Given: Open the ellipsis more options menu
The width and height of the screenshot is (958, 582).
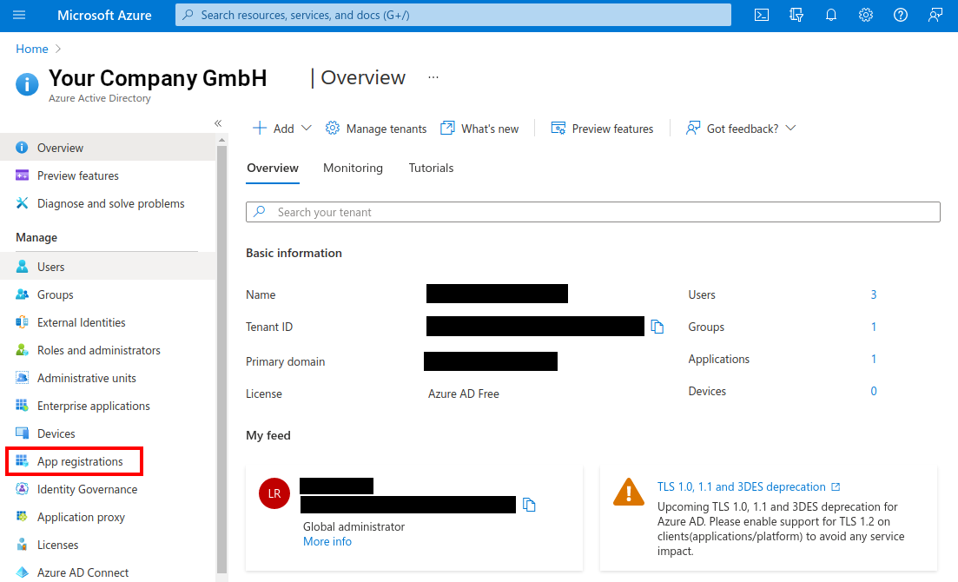Looking at the screenshot, I should coord(433,77).
